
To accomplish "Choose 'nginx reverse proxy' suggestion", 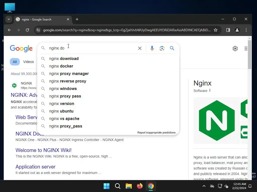I will click(108, 81).
